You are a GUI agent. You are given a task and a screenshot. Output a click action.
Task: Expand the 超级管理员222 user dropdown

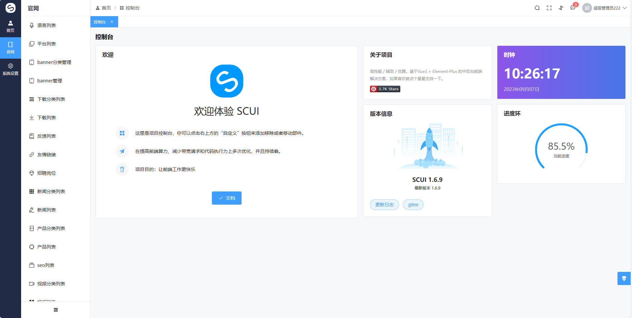click(610, 8)
